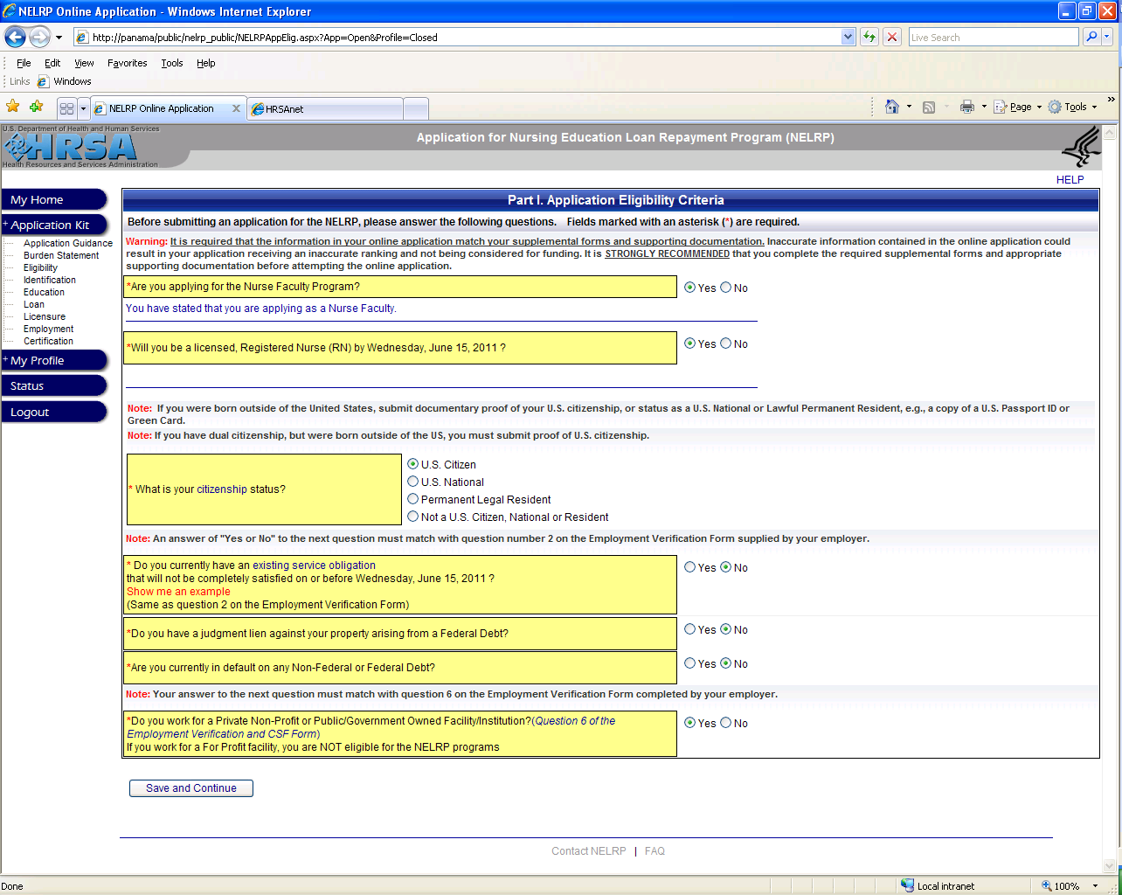1122x895 pixels.
Task: Click the Windows link icon in Links bar
Action: pyautogui.click(x=43, y=81)
